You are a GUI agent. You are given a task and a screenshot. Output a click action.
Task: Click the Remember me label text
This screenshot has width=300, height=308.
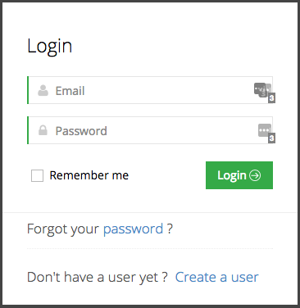pos(89,175)
